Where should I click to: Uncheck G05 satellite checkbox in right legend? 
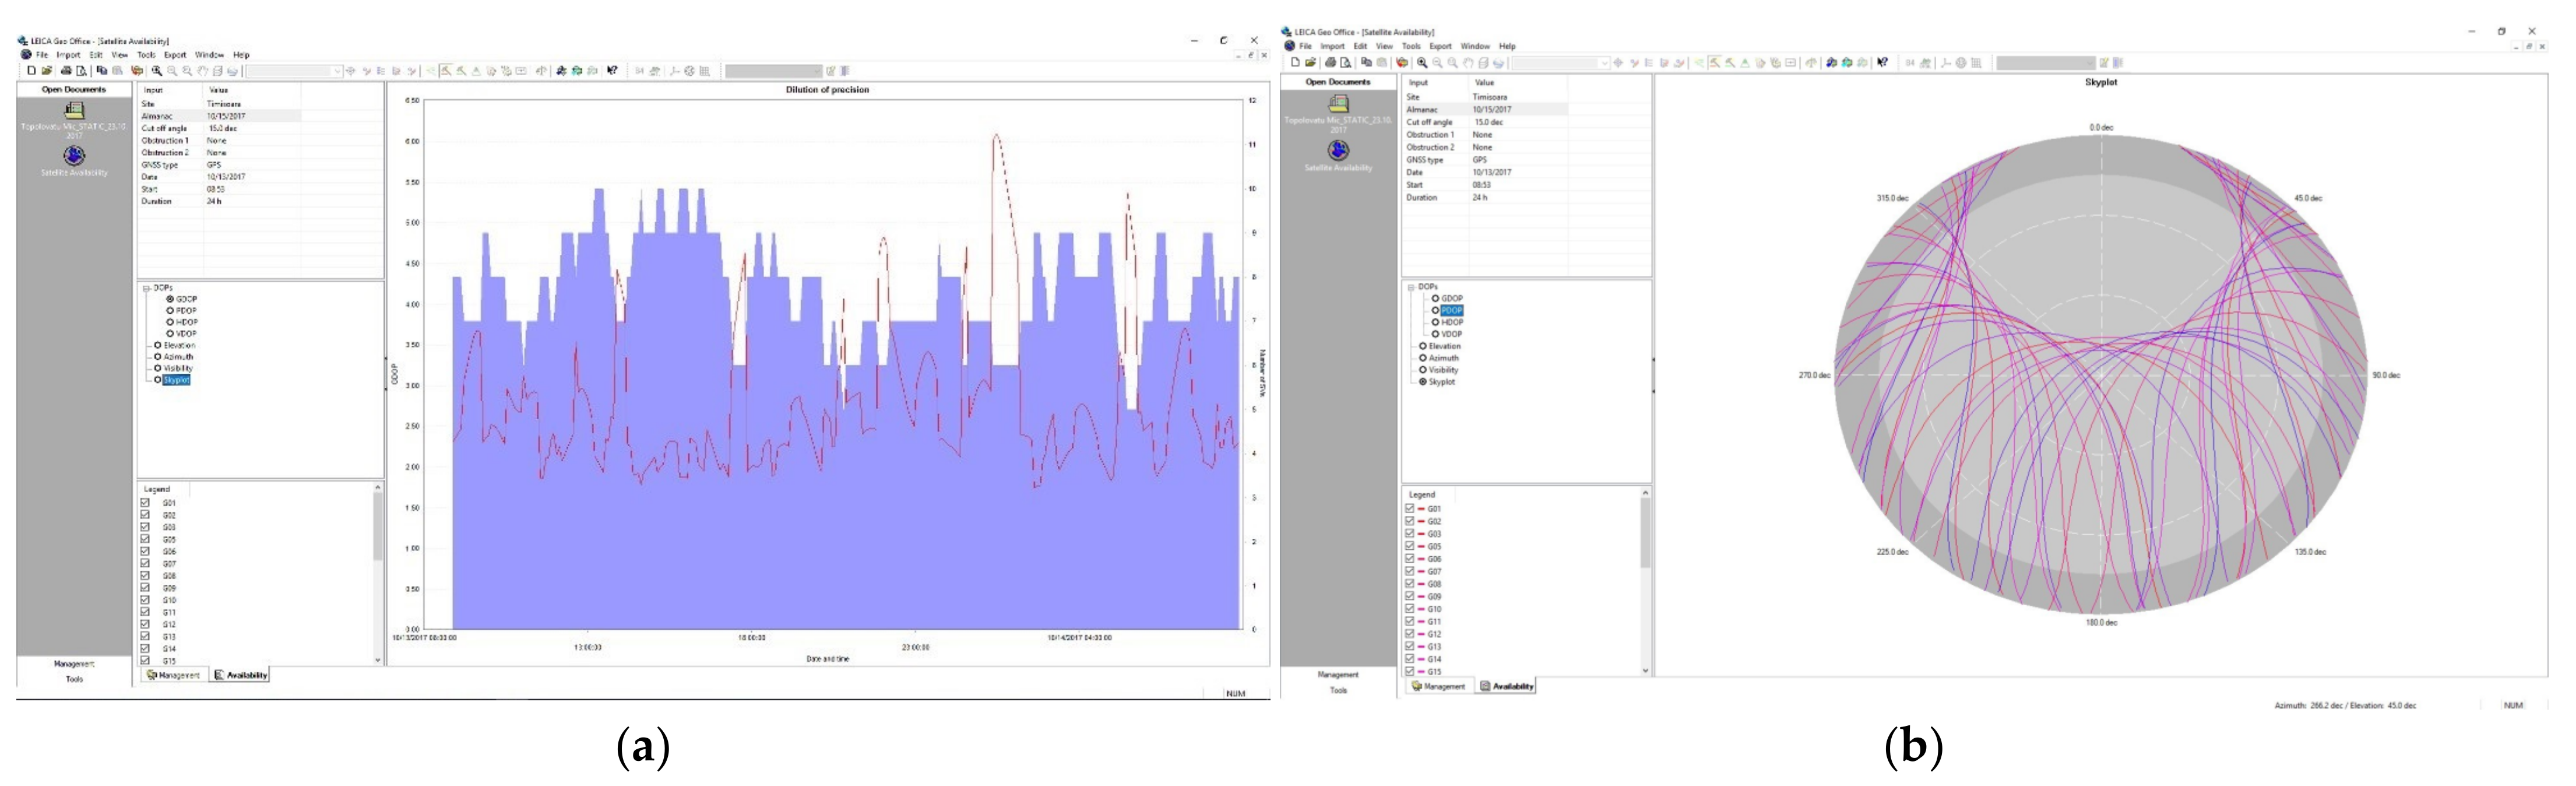1410,546
